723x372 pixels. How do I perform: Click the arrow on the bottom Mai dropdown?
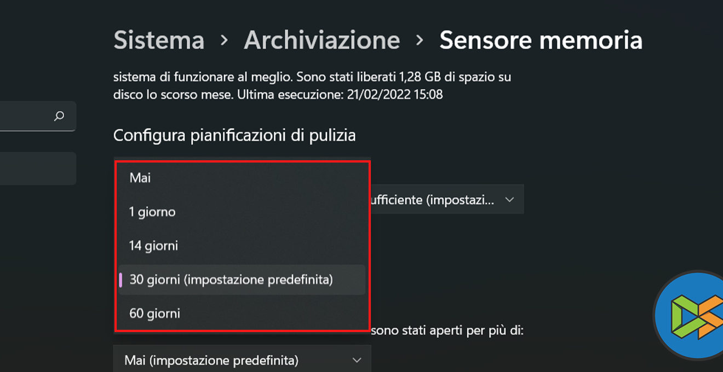point(357,361)
